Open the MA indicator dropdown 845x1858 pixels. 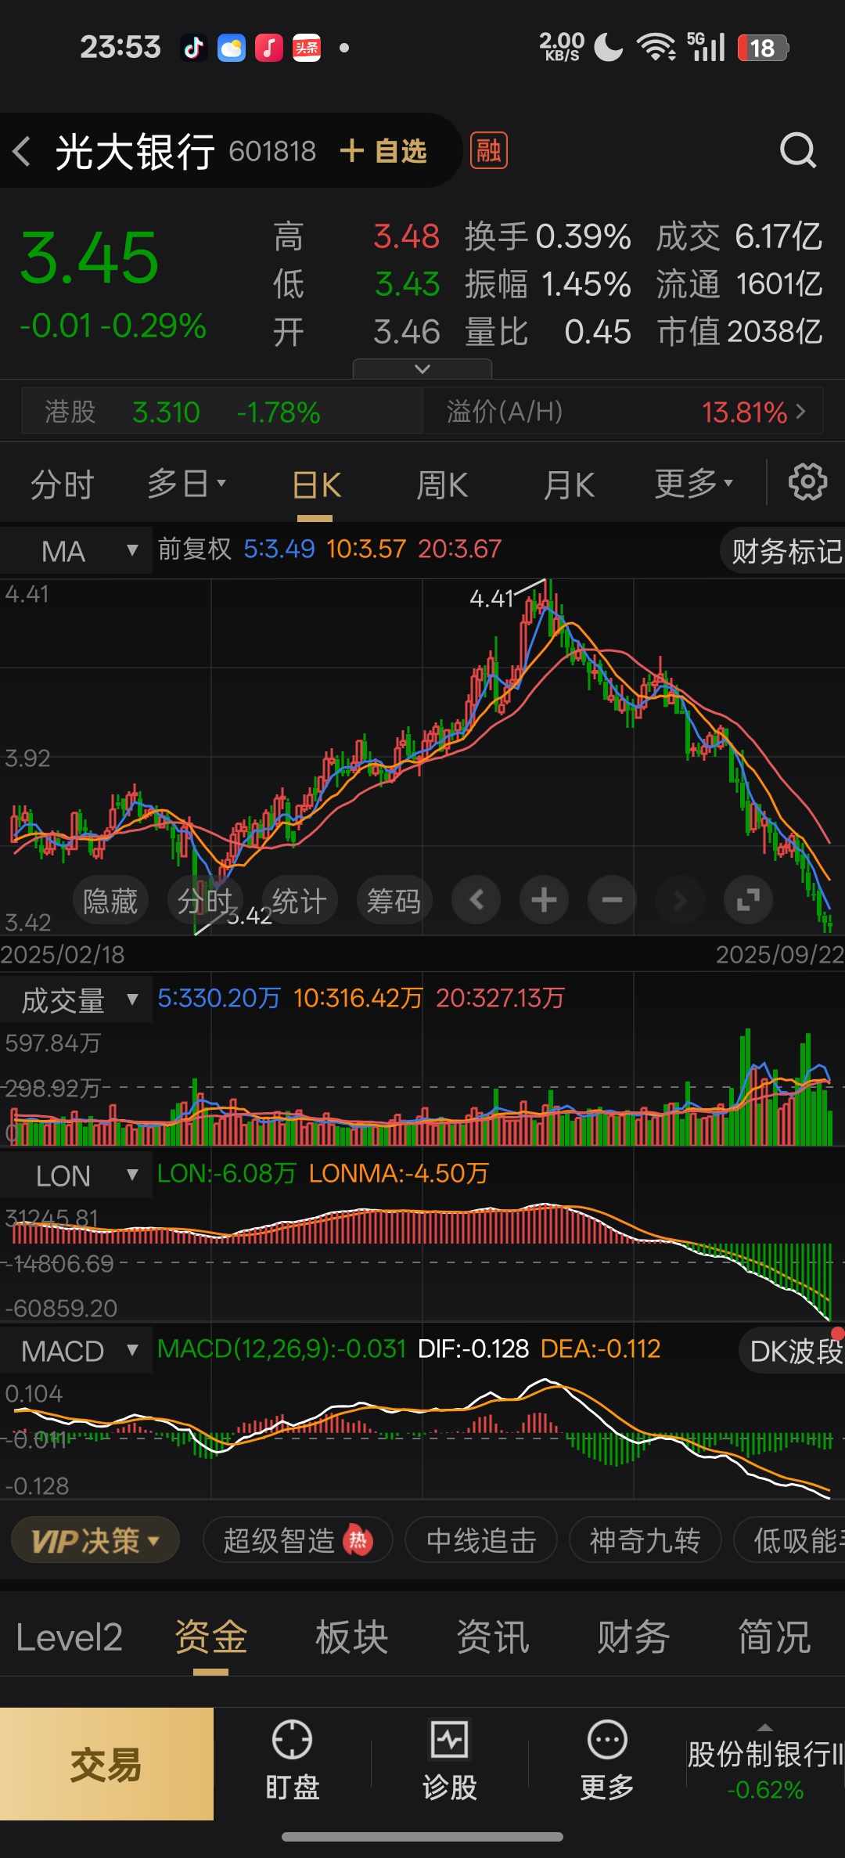point(76,551)
